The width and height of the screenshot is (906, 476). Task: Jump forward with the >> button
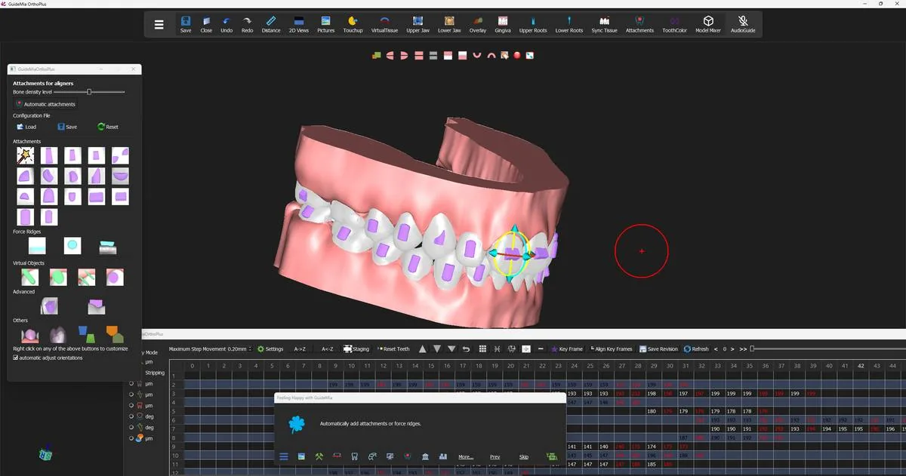click(743, 349)
